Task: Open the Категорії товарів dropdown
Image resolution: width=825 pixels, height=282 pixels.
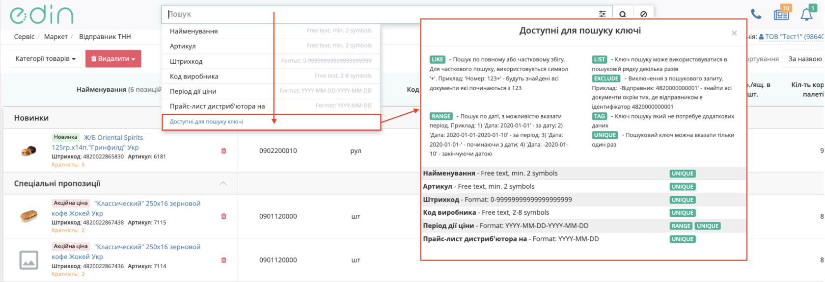Action: (x=45, y=59)
